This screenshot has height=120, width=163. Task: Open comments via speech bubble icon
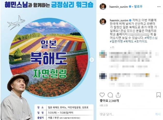pyautogui.click(x=110, y=95)
